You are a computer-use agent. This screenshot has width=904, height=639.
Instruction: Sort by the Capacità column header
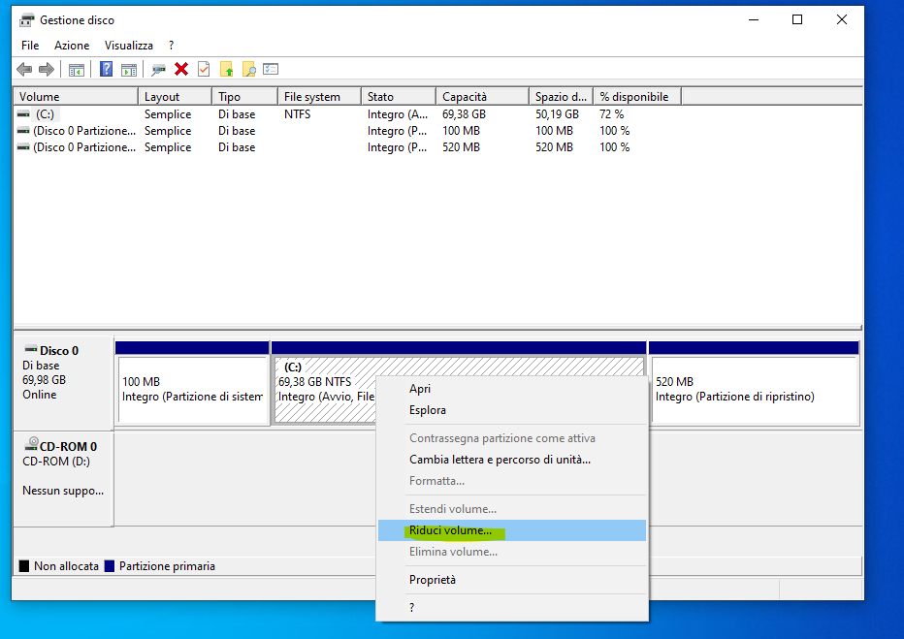482,97
